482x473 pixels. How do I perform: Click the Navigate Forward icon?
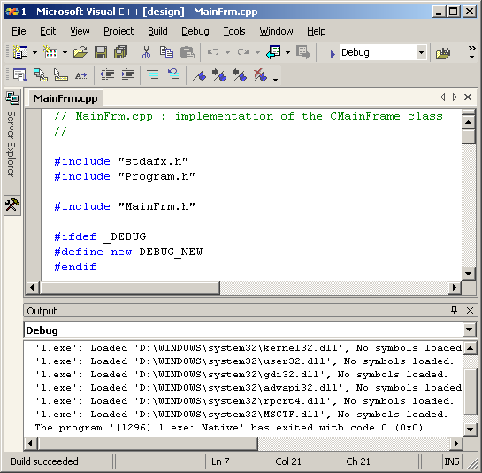[x=303, y=52]
